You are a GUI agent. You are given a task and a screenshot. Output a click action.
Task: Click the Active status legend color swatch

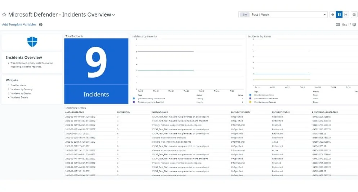(x=250, y=95)
